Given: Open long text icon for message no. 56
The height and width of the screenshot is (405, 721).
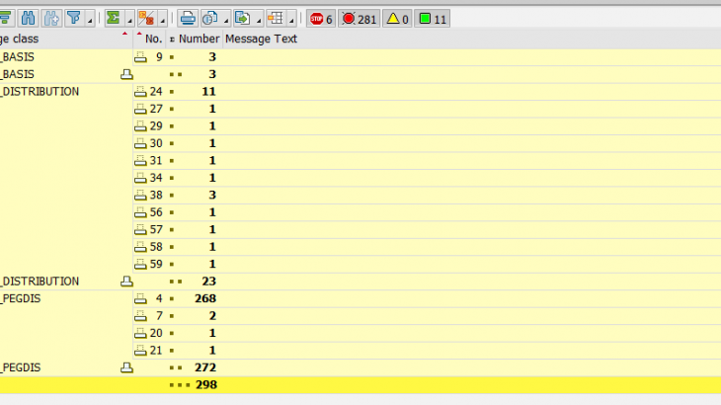Looking at the screenshot, I should click(140, 212).
